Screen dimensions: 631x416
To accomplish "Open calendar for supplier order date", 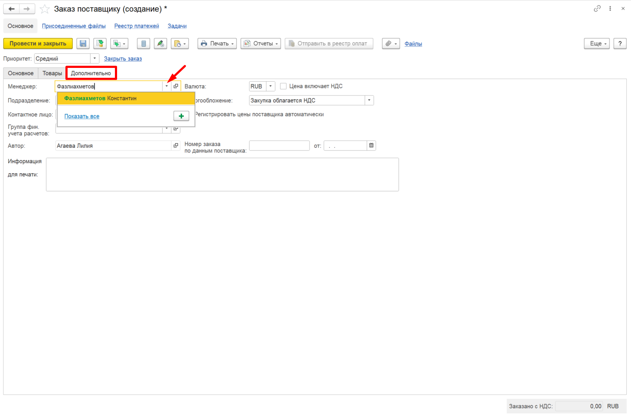I will (x=371, y=146).
